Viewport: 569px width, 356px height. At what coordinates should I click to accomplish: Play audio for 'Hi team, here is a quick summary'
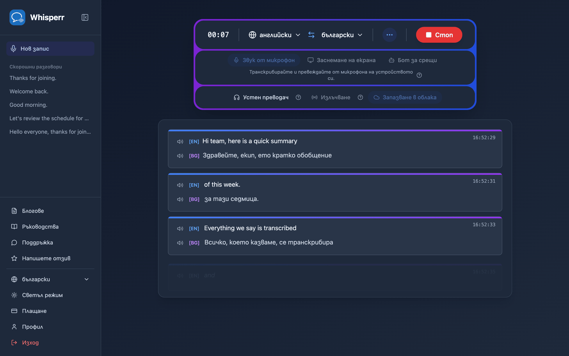[180, 142]
